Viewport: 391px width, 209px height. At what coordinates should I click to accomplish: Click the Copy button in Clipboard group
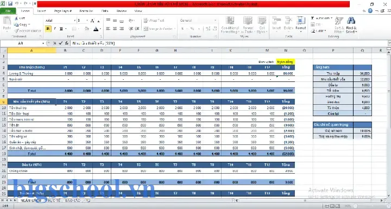point(22,24)
